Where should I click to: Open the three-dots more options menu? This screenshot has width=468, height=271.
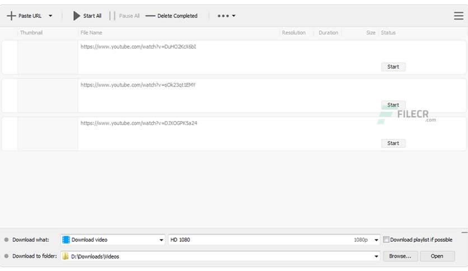pyautogui.click(x=226, y=16)
